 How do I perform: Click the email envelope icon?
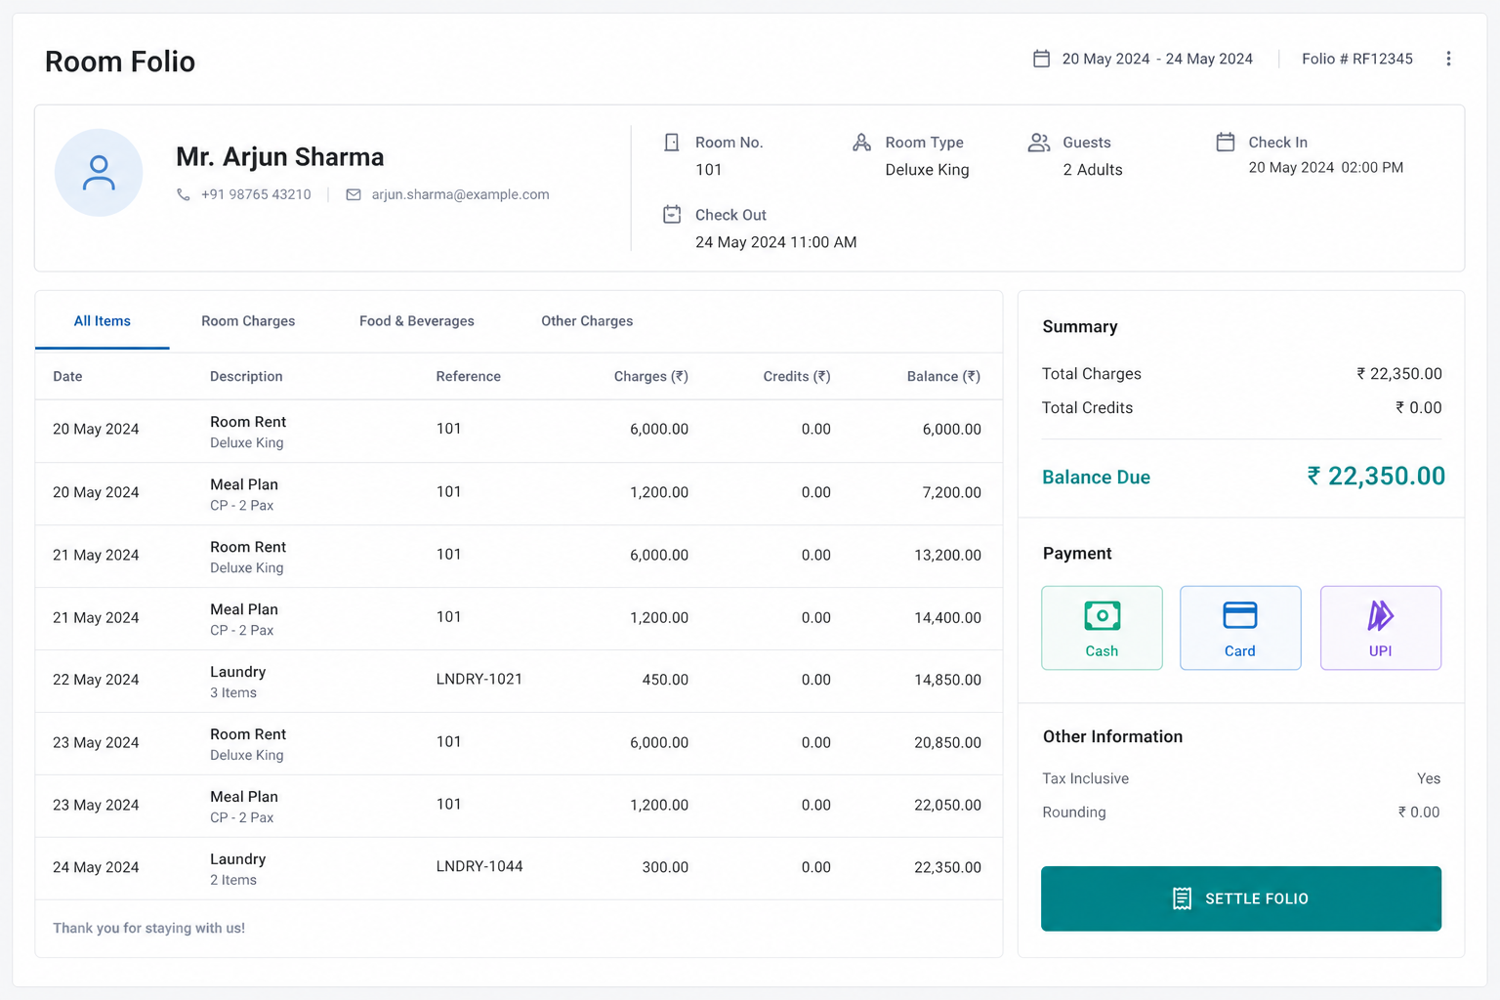354,194
